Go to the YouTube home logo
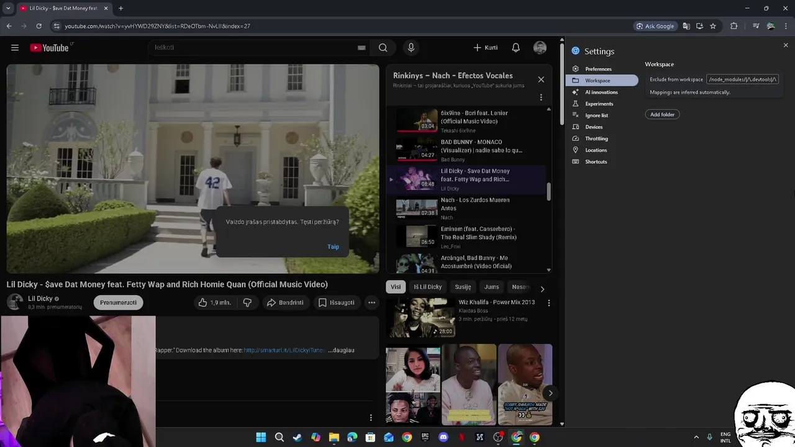The image size is (795, 447). [49, 48]
